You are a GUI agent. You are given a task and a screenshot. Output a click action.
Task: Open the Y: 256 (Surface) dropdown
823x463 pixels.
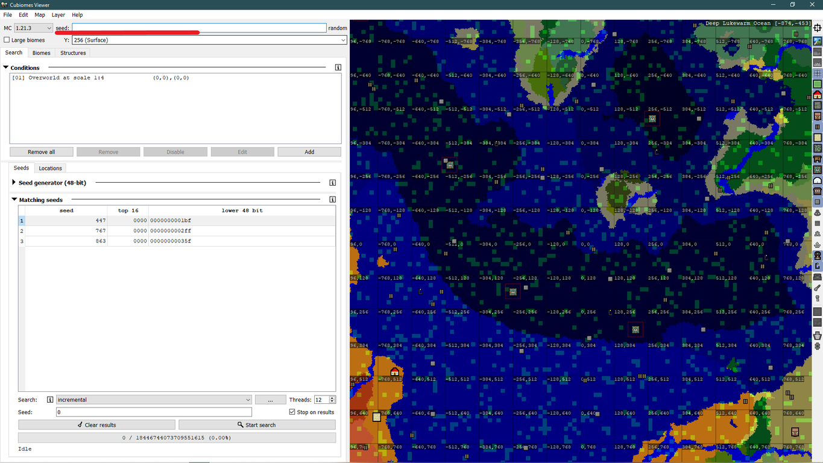(209, 40)
